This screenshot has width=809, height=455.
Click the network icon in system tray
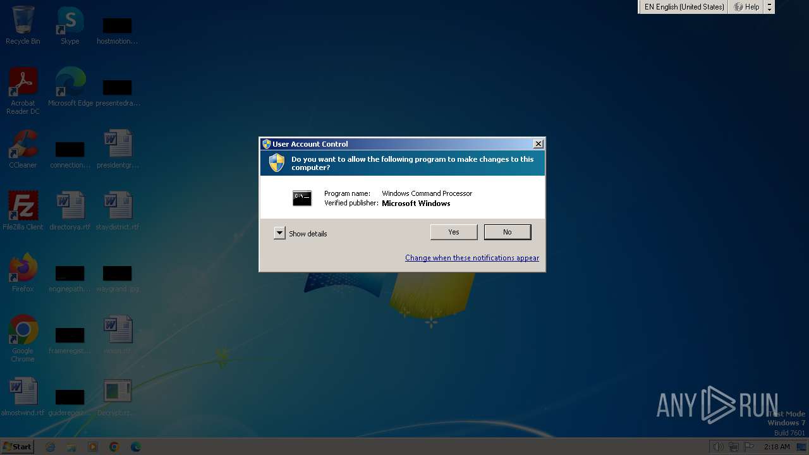coord(734,447)
